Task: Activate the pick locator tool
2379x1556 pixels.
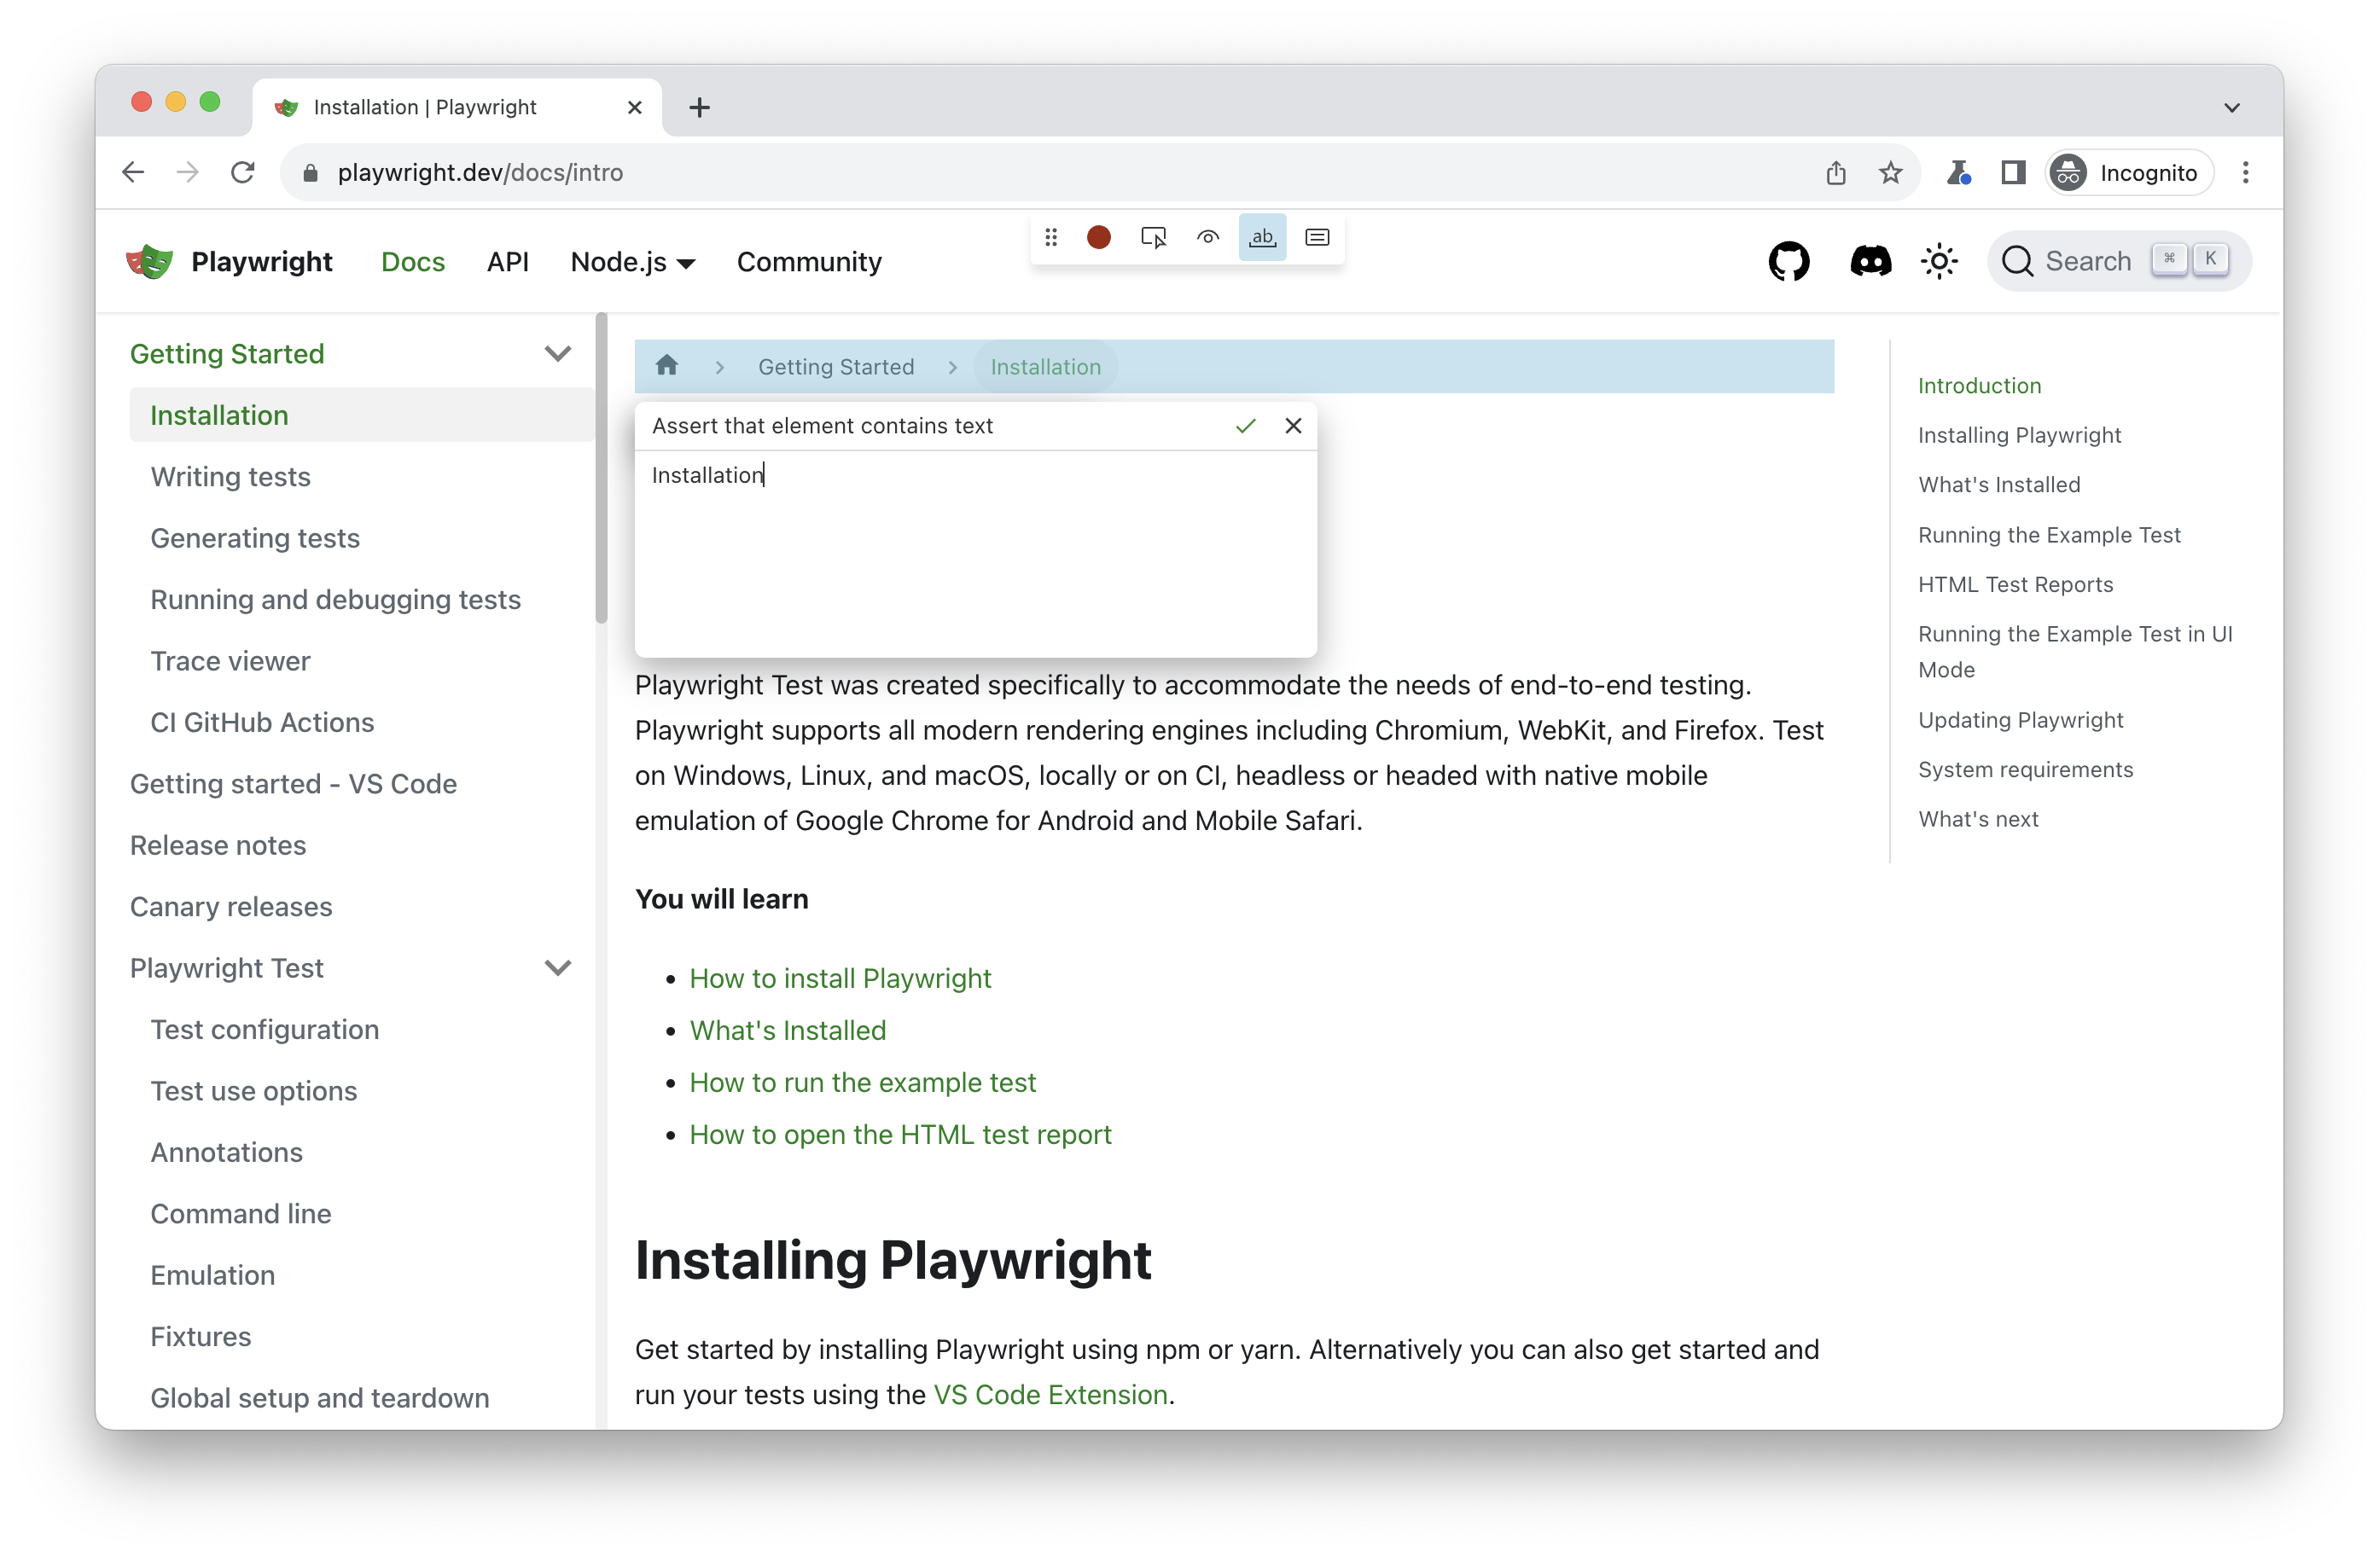Action: [x=1153, y=238]
